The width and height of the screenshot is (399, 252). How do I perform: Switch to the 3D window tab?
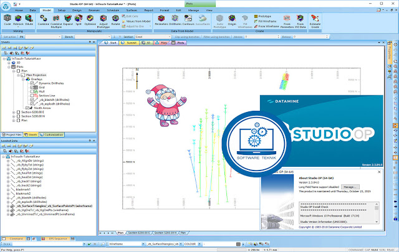point(146,43)
